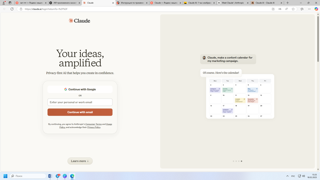This screenshot has height=180, width=320.
Task: Refresh the page with reload icon
Action: (x=12, y=9)
